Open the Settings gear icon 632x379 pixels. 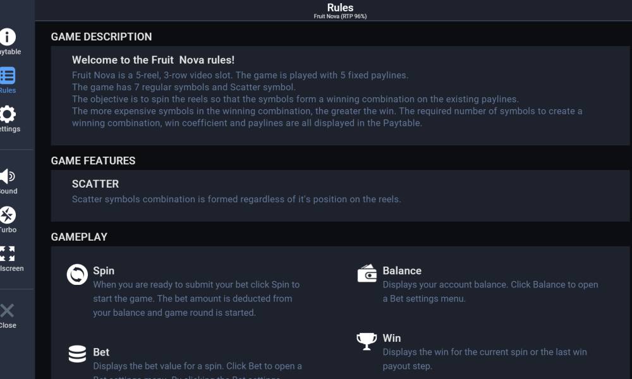coord(7,114)
